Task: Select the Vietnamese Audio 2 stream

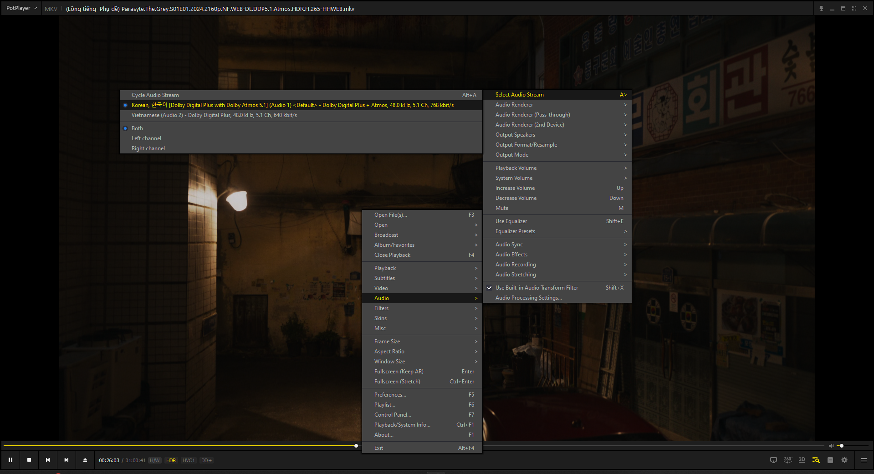Action: point(301,115)
